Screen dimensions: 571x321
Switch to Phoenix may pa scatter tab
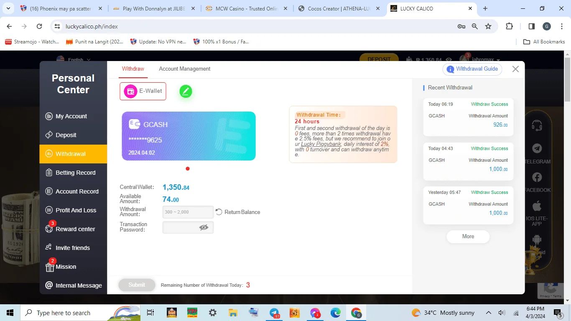pos(61,8)
